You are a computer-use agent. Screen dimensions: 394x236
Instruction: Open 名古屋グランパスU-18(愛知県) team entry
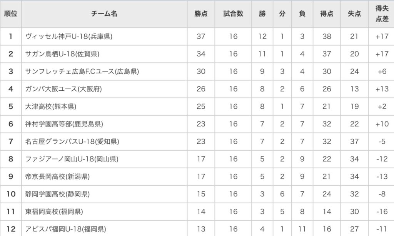[72, 141]
